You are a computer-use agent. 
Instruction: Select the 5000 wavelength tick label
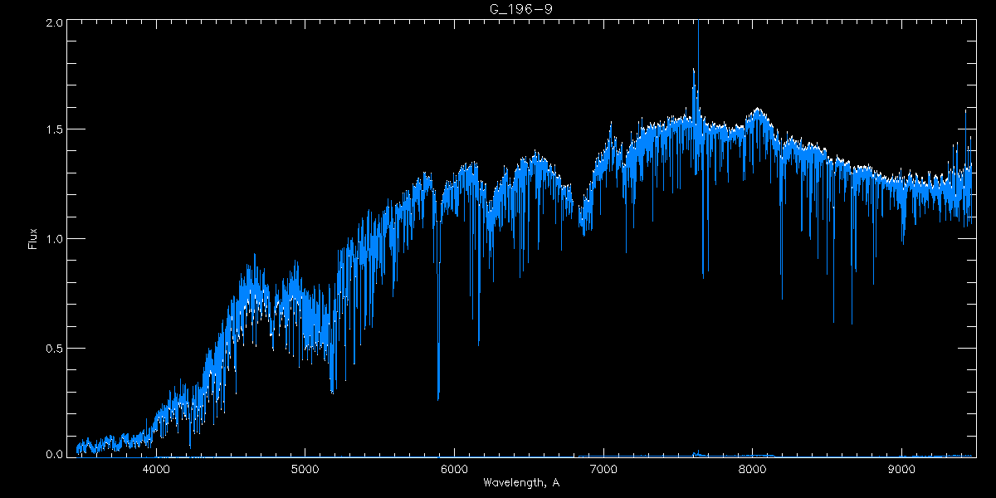(305, 468)
